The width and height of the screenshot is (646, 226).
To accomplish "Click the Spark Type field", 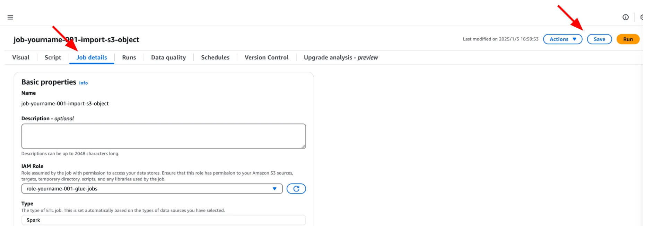I will pos(163,220).
